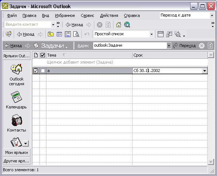Click the Undo icon in the toolbar
The height and width of the screenshot is (176, 217).
[87, 34]
